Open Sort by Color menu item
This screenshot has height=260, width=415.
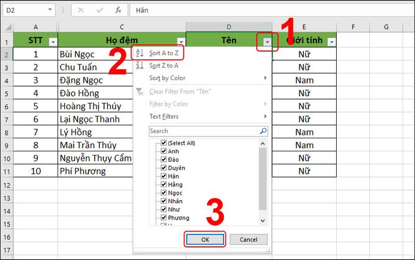coord(202,78)
